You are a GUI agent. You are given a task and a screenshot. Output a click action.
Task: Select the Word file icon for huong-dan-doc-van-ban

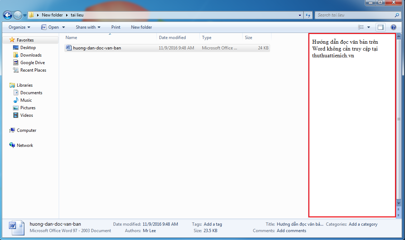69,48
